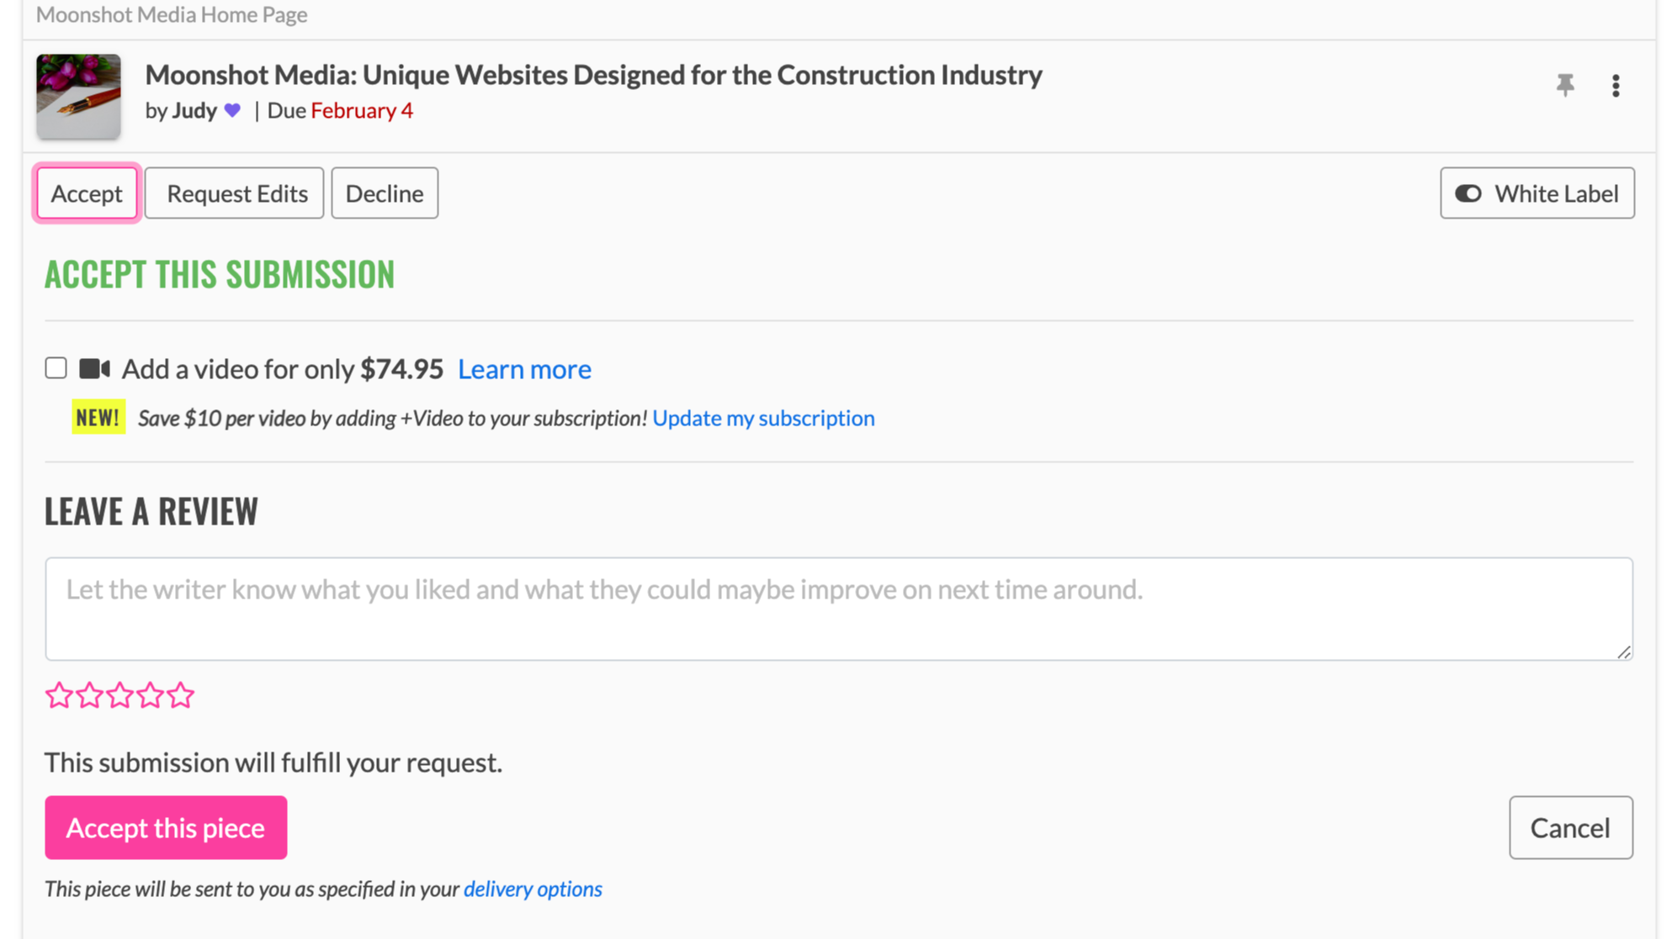
Task: Click Update my subscription link
Action: pyautogui.click(x=762, y=417)
